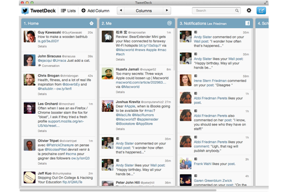
Task: Click the yellow minimize window button
Action: (27, 2)
